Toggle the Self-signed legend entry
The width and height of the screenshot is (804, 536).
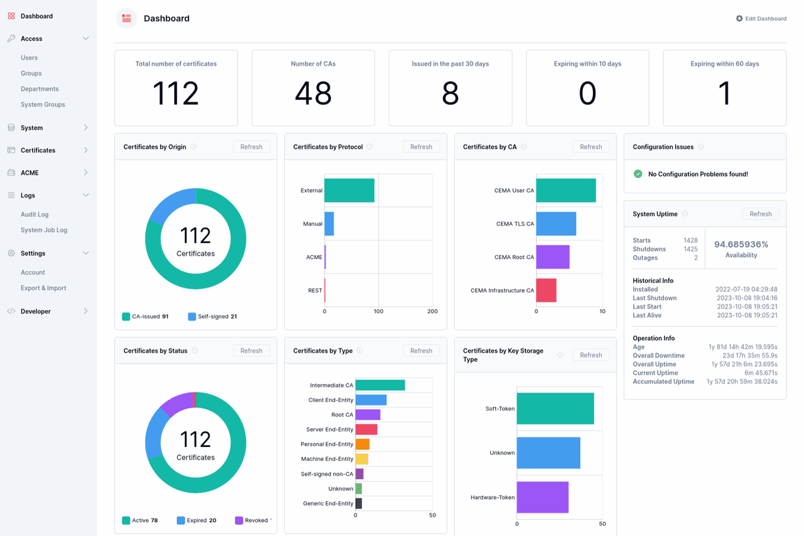point(212,317)
